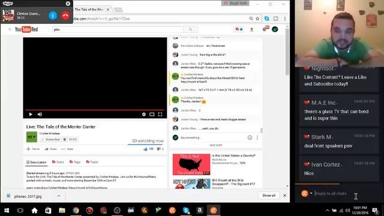This screenshot has width=384, height=216.
Task: Click the Share button
Action: click(x=50, y=149)
